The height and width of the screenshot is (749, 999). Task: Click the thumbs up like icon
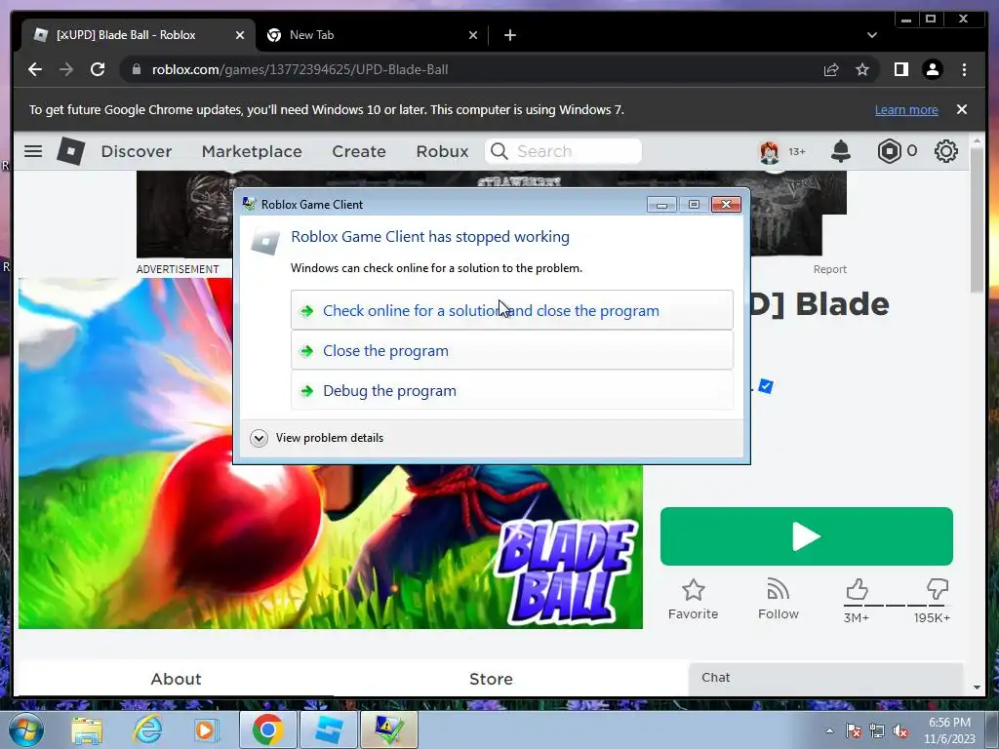[857, 590]
